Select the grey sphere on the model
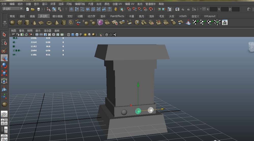Viewport: 254px width, 141px height. click(x=124, y=112)
